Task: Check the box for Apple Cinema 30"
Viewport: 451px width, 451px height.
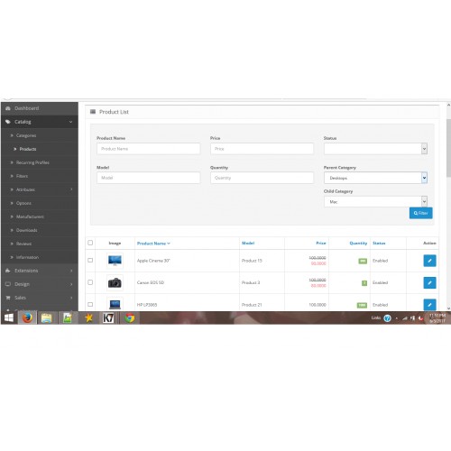Action: (x=90, y=260)
